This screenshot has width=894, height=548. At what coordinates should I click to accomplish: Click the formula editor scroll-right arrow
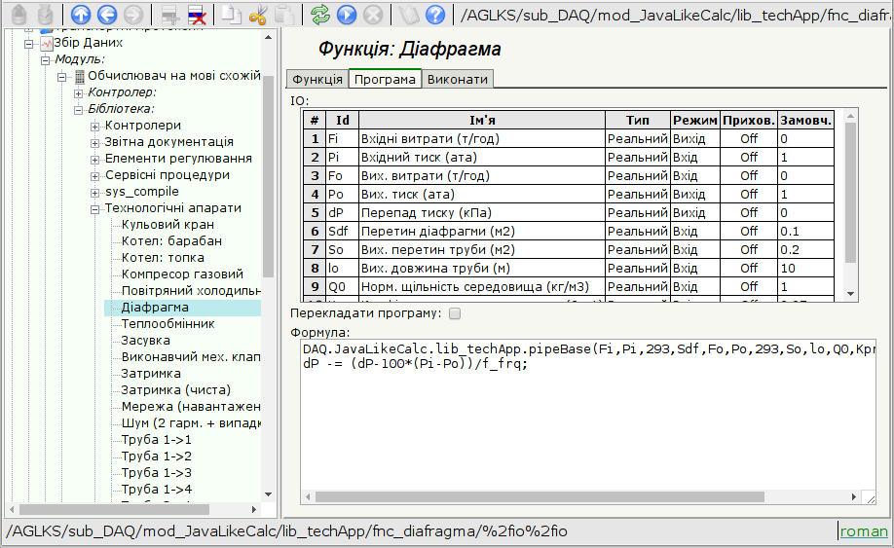coord(853,496)
